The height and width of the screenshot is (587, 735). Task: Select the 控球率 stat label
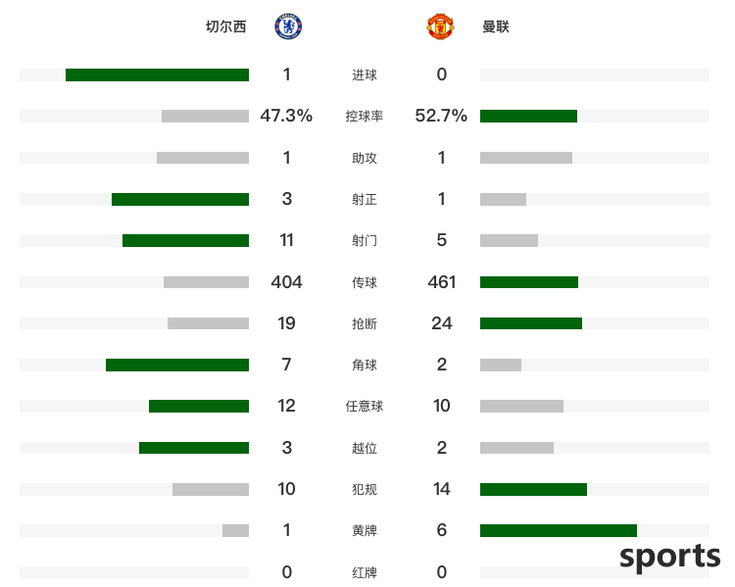365,117
